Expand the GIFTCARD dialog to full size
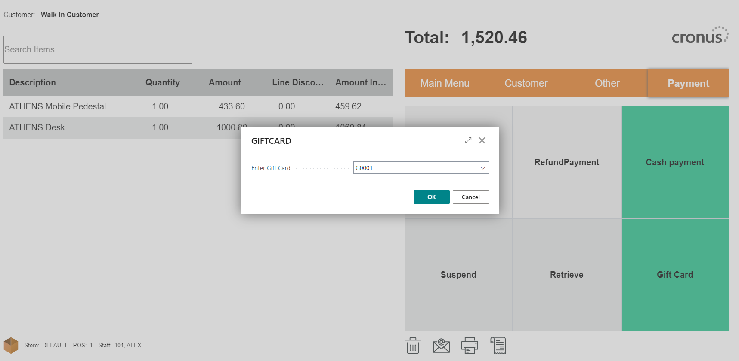Image resolution: width=739 pixels, height=361 pixels. [468, 140]
